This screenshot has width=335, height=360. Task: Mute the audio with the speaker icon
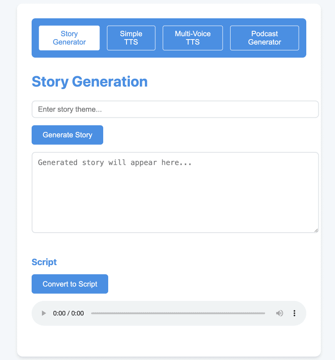coord(279,313)
